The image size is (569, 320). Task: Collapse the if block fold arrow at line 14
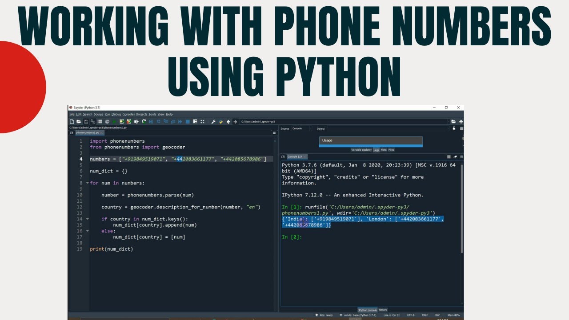(88, 219)
